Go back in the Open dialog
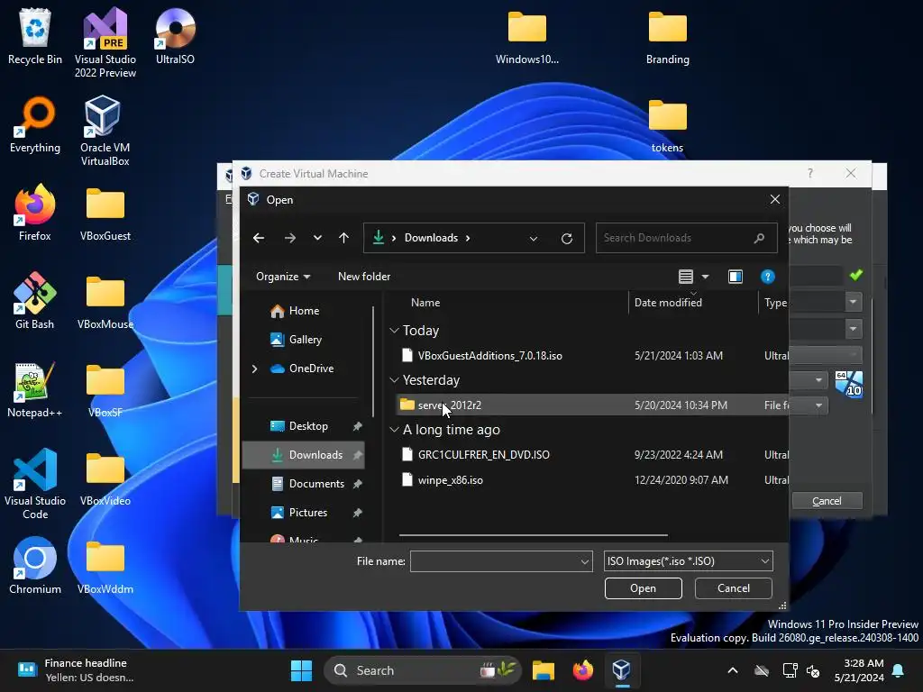923x692 pixels. click(x=259, y=238)
